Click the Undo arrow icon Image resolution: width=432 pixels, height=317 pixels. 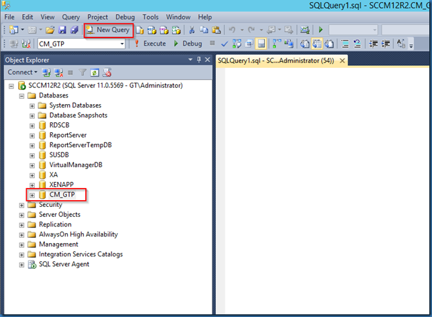(x=232, y=30)
